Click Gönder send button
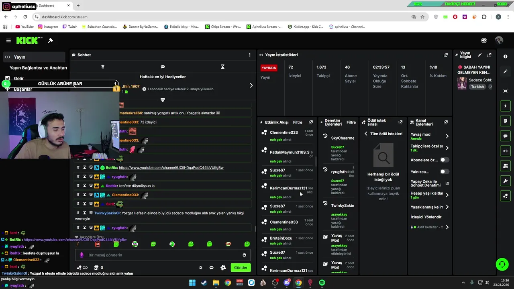 (x=241, y=268)
